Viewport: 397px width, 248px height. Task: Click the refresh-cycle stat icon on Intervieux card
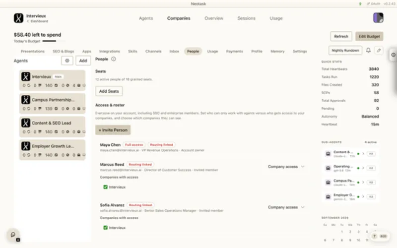point(29,85)
